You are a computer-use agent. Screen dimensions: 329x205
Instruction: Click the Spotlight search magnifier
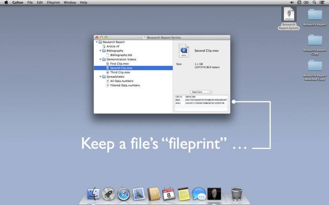[315, 2]
